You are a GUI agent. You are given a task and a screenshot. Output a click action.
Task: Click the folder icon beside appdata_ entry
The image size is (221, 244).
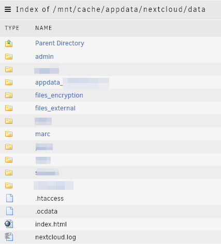9,82
